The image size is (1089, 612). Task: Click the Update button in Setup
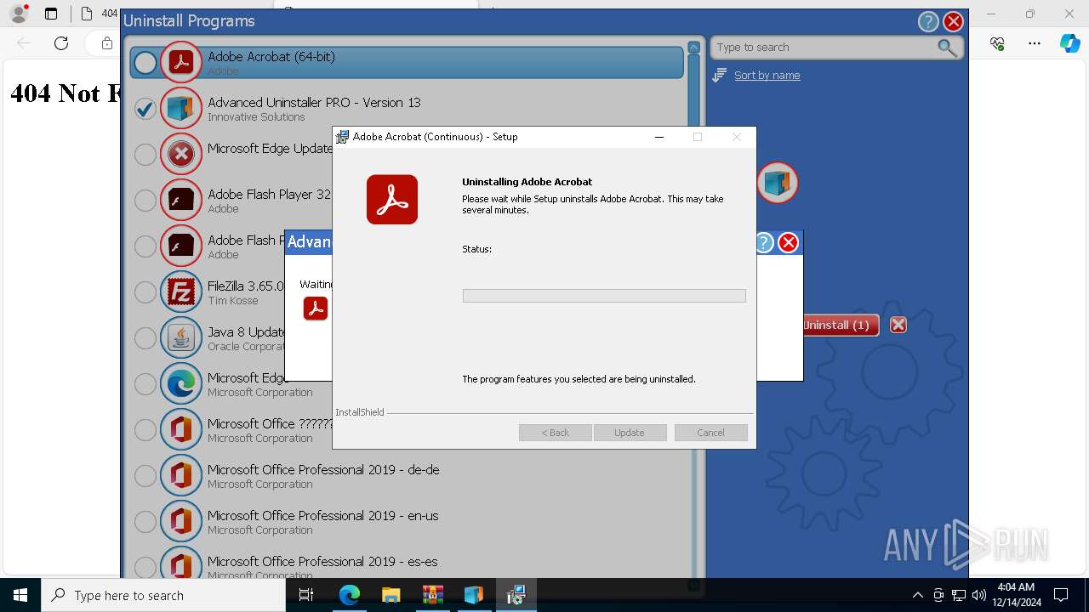630,433
